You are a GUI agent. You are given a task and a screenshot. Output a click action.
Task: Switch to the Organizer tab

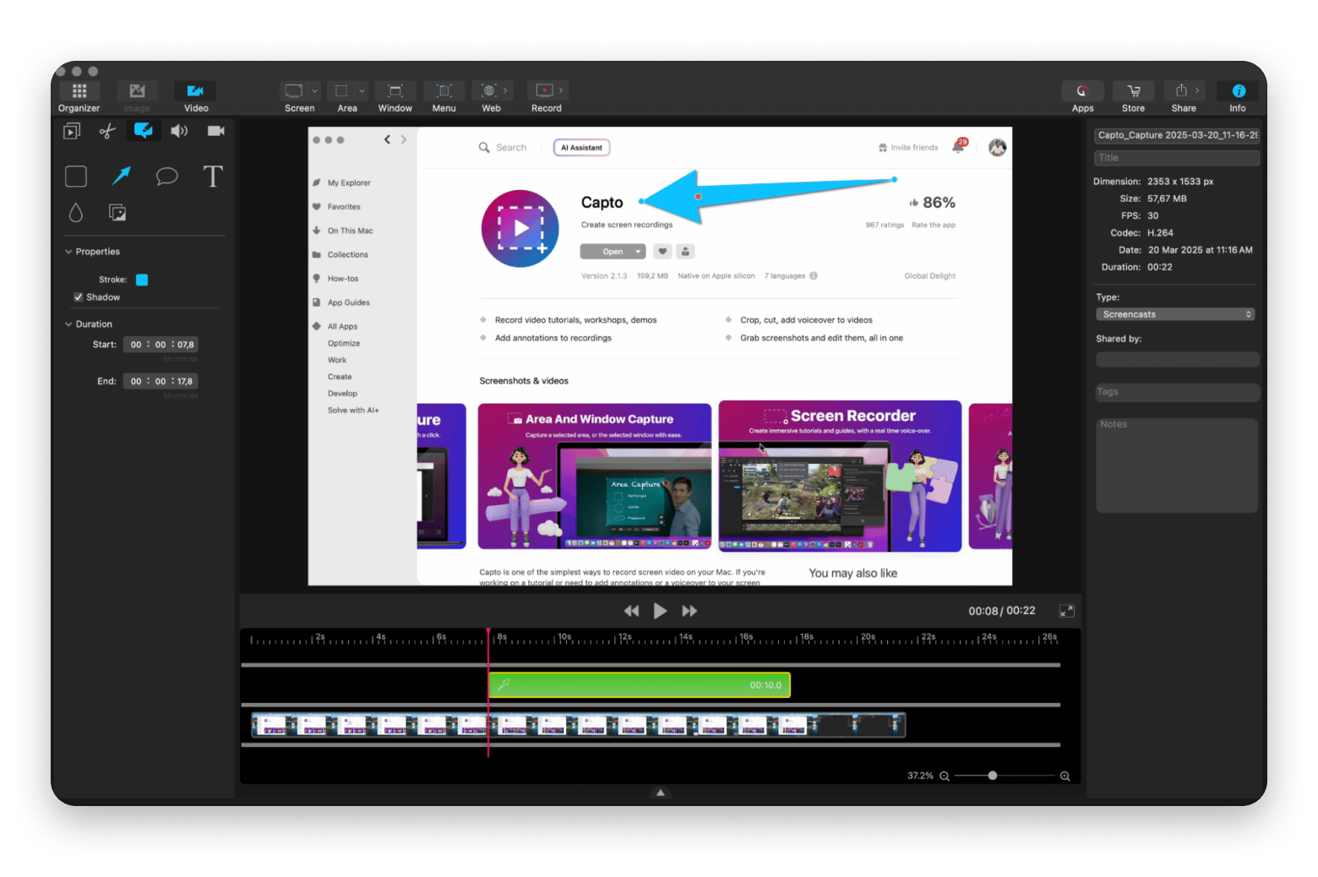[79, 96]
